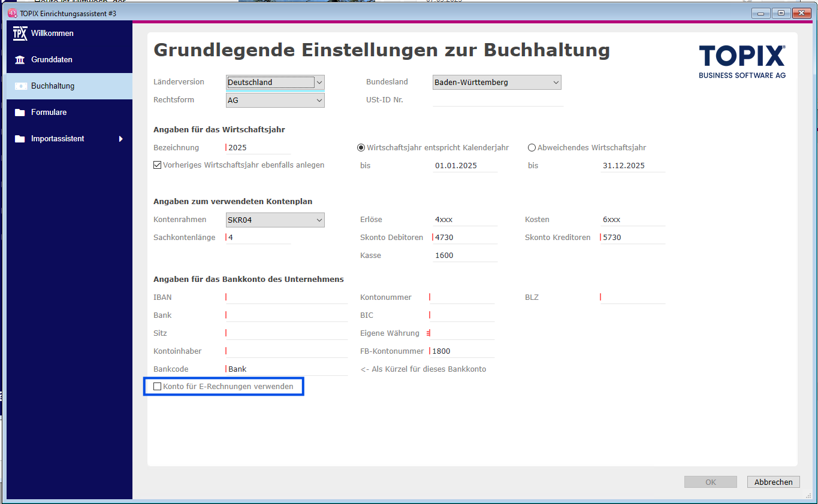Viewport: 818px width, 504px height.
Task: Click the Kosten field showing 6xxx
Action: (x=633, y=220)
